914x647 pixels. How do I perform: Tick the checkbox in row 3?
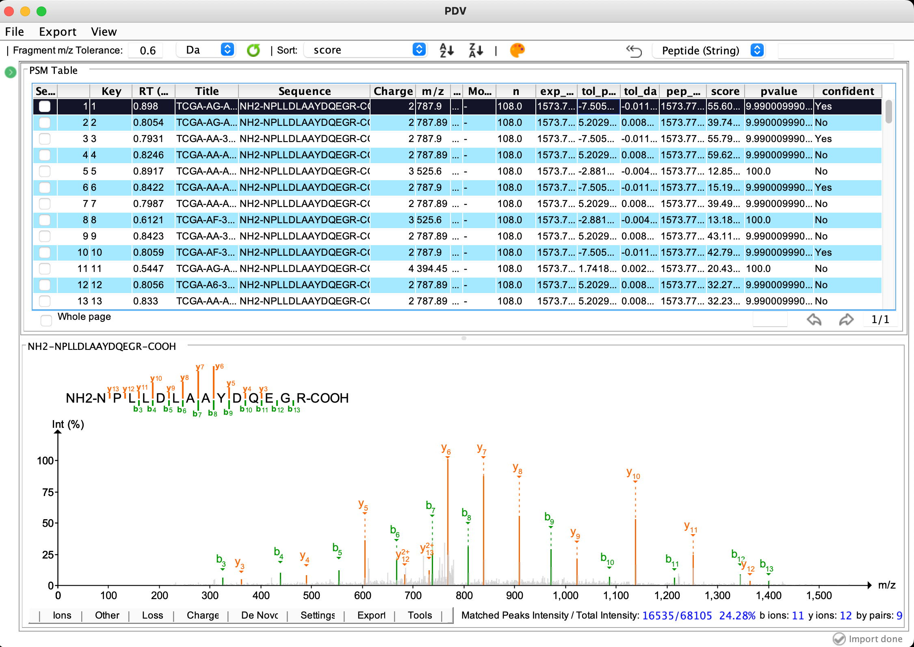(45, 139)
